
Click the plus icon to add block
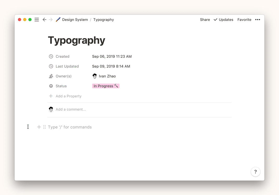(39, 127)
